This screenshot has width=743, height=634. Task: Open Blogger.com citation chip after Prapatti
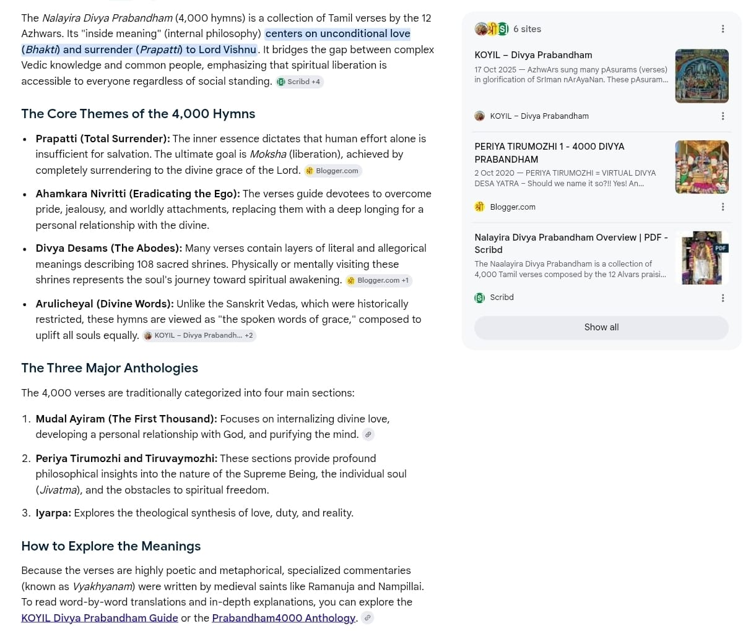point(332,171)
